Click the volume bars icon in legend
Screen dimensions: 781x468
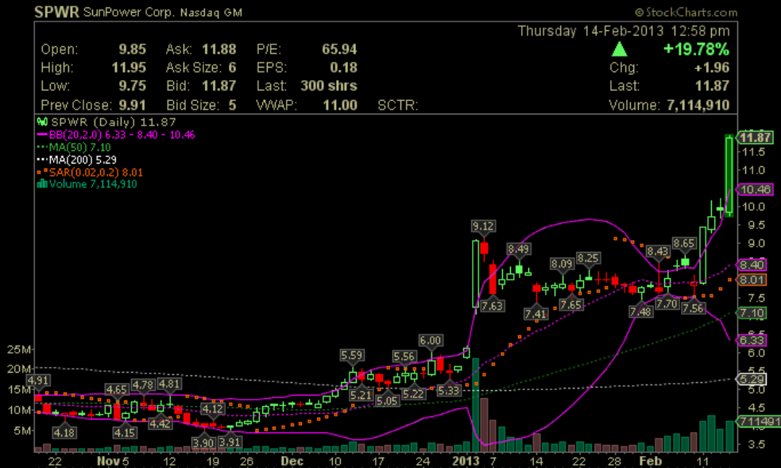[42, 184]
